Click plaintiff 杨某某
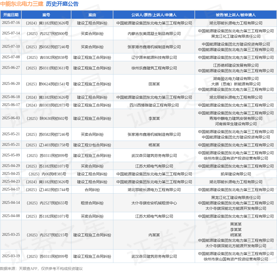Screen dimensions: 277x271 [154, 145]
